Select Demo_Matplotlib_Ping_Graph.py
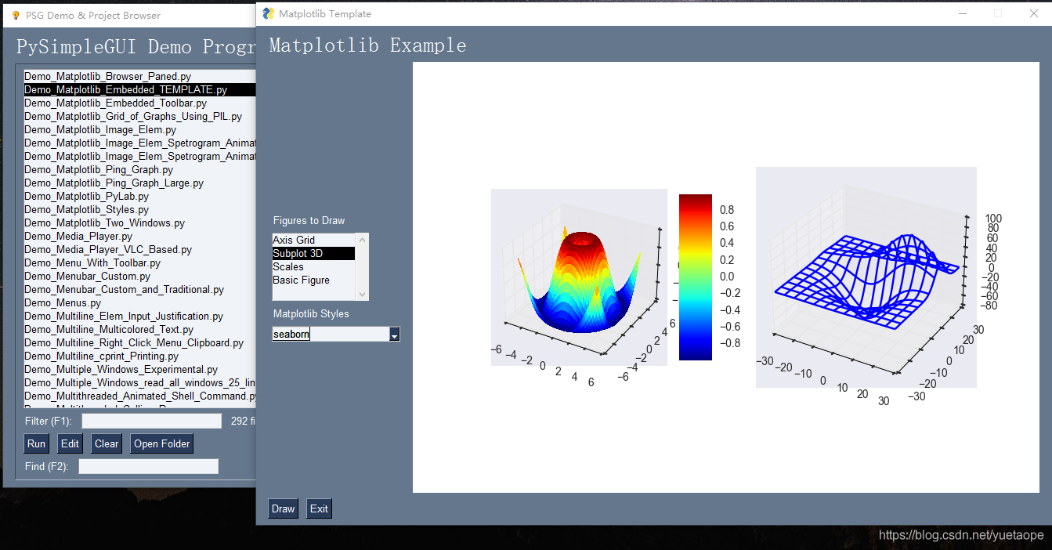Viewport: 1052px width, 550px height. pyautogui.click(x=139, y=170)
